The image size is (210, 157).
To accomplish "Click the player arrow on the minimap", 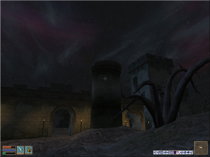I will coord(201,148).
